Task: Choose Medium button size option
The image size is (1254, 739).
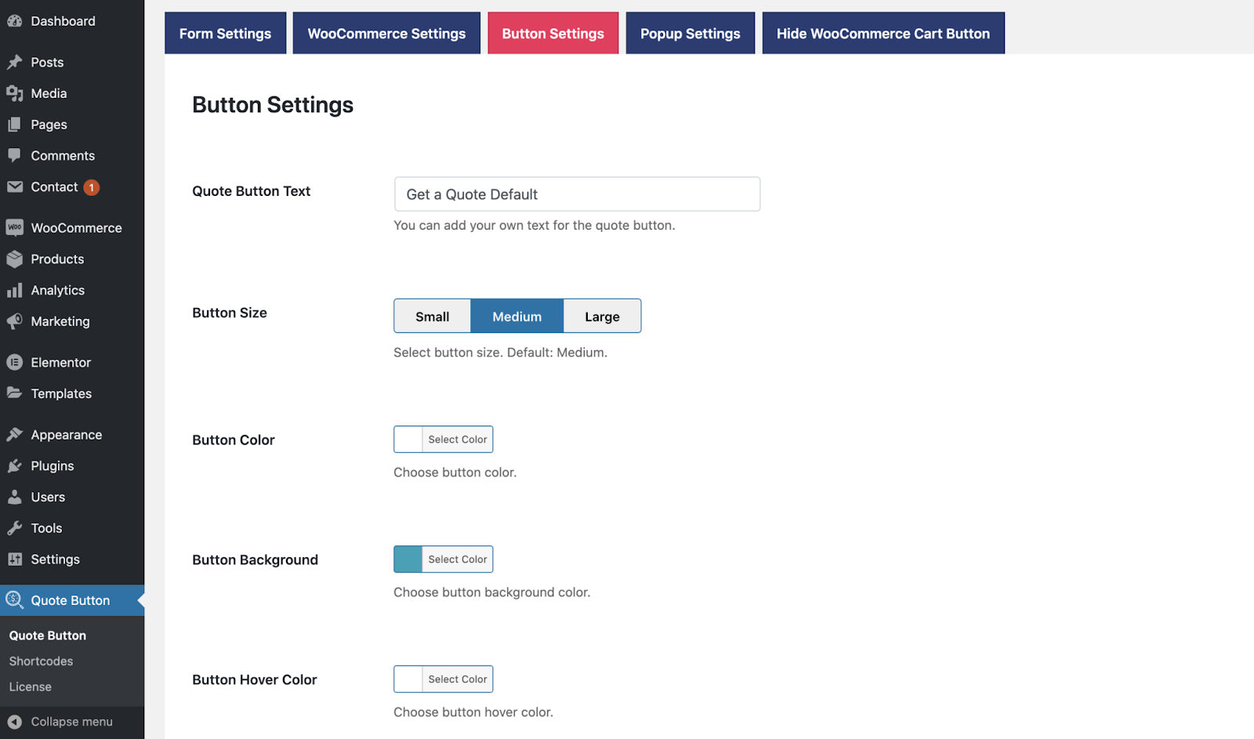Action: pos(517,316)
